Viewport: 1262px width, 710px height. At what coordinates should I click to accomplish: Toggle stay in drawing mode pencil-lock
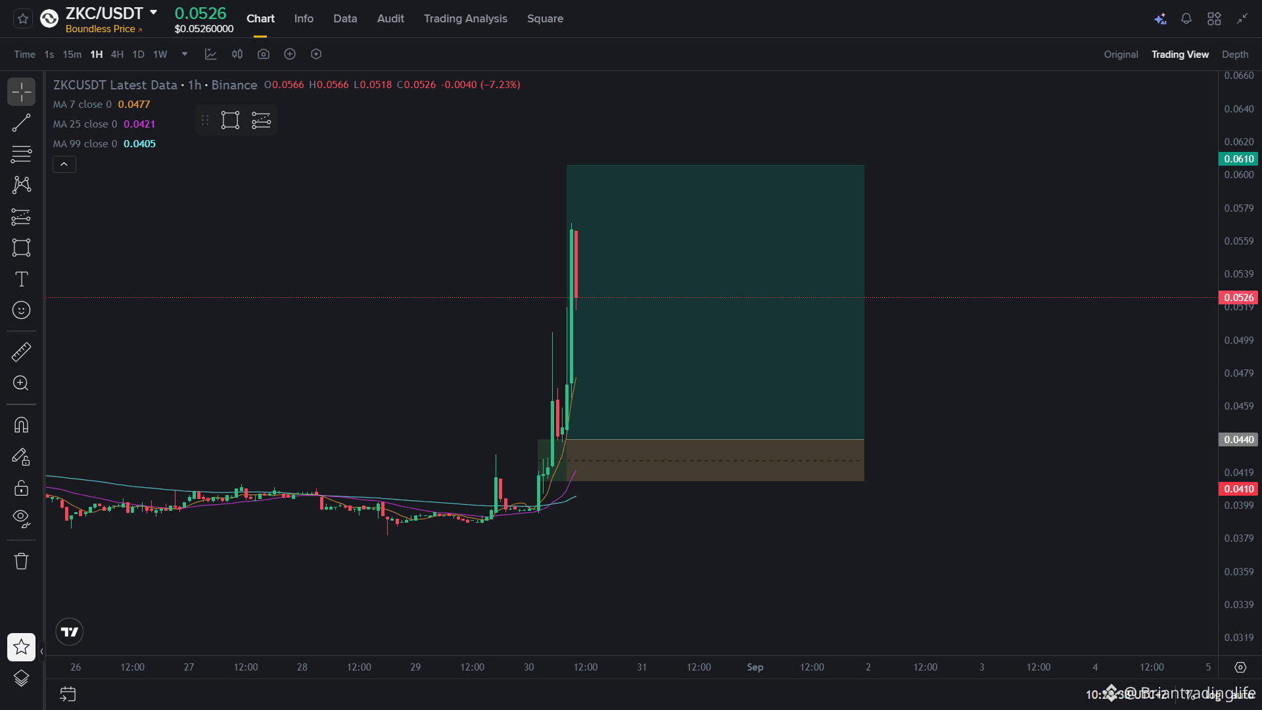point(21,456)
